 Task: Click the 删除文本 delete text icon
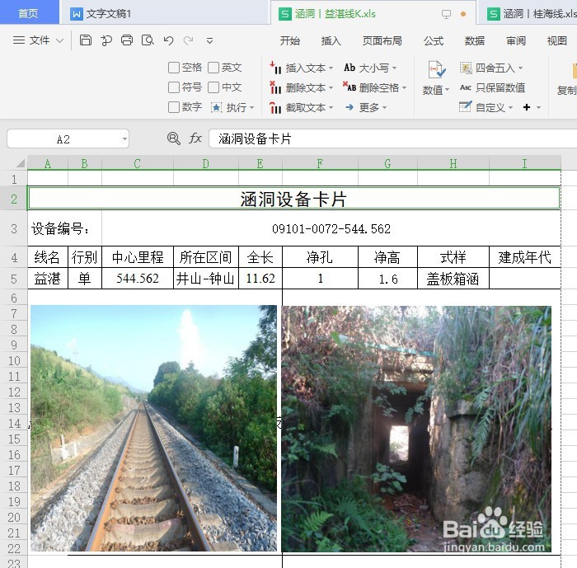click(x=275, y=87)
